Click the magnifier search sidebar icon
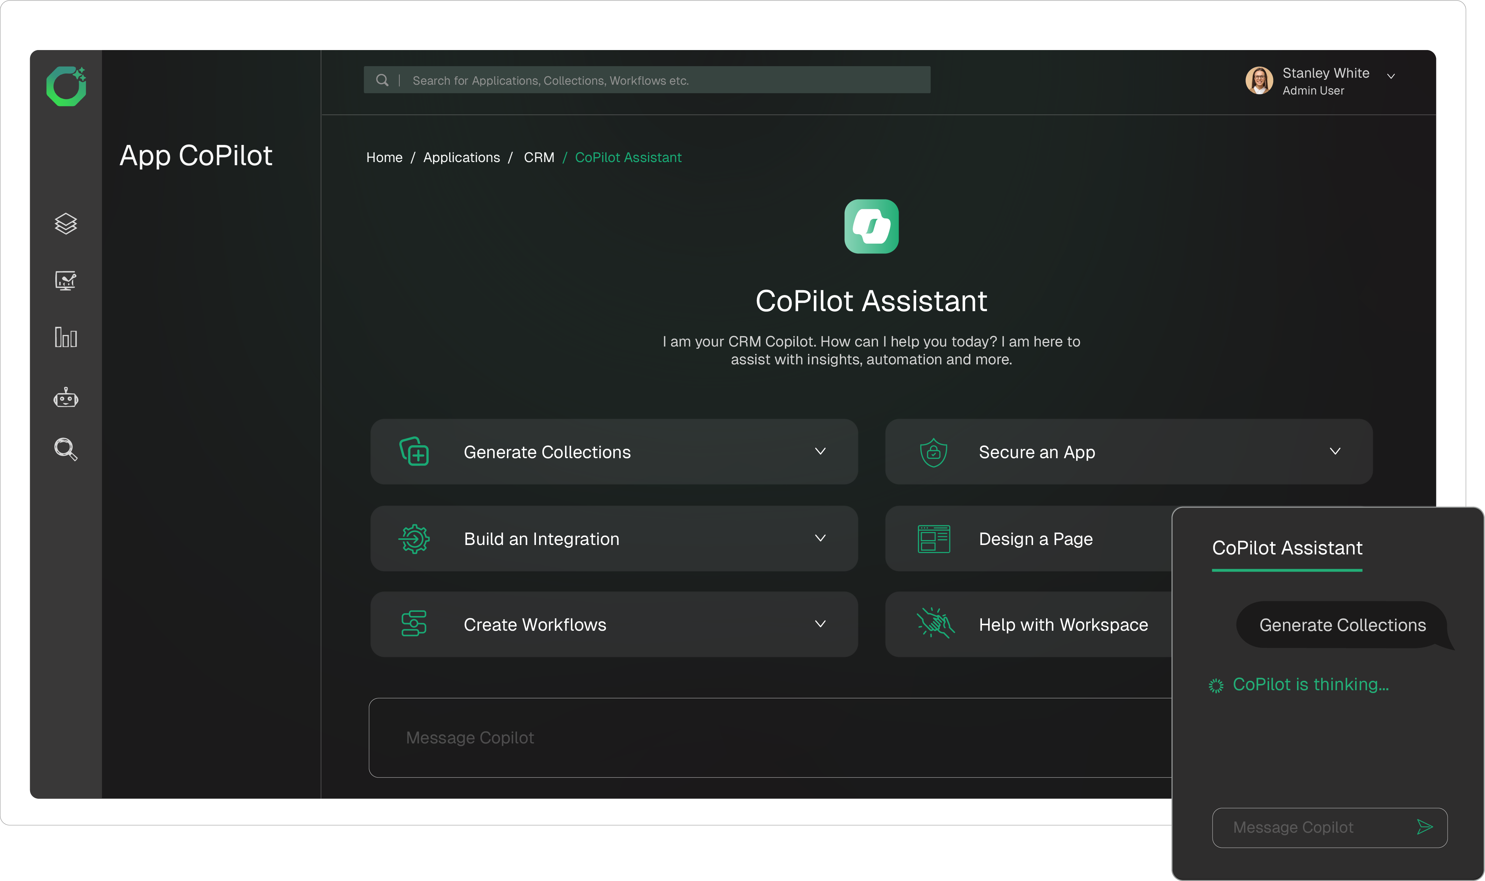 pos(66,449)
